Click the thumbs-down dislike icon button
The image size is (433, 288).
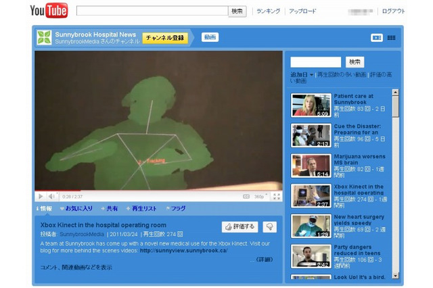(x=269, y=226)
